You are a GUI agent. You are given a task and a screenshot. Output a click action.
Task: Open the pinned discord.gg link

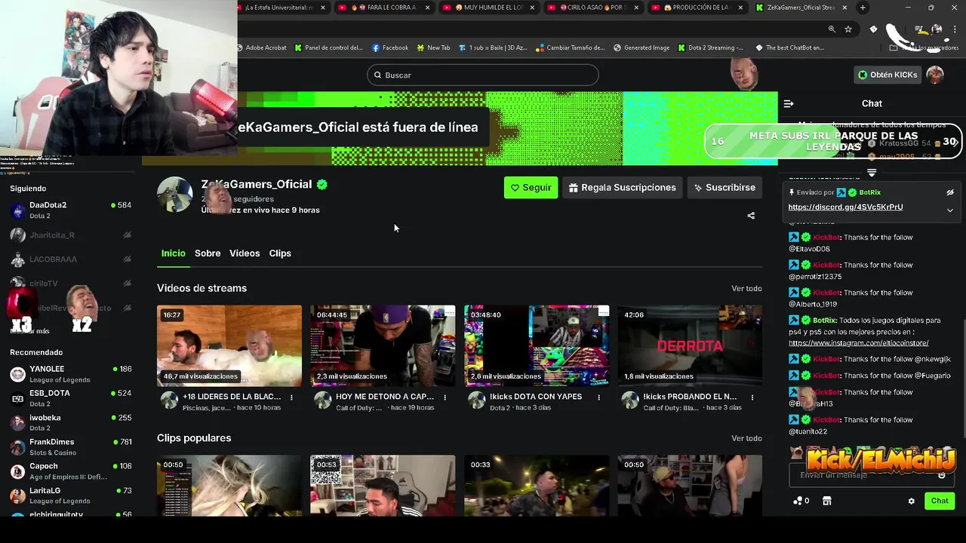pos(845,207)
